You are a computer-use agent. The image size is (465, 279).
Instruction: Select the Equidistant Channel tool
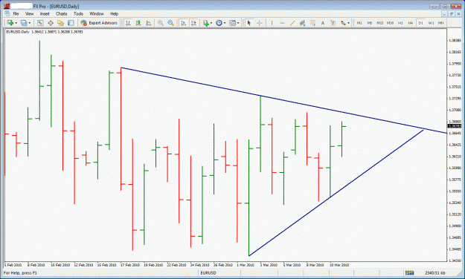click(302, 23)
